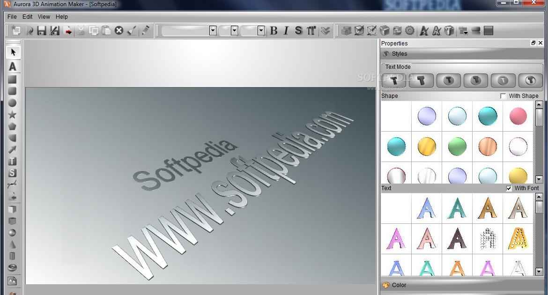Open the Edit menu
The width and height of the screenshot is (548, 295).
tap(27, 17)
